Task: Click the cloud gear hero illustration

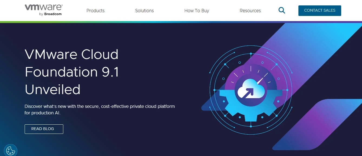Action: [251, 90]
